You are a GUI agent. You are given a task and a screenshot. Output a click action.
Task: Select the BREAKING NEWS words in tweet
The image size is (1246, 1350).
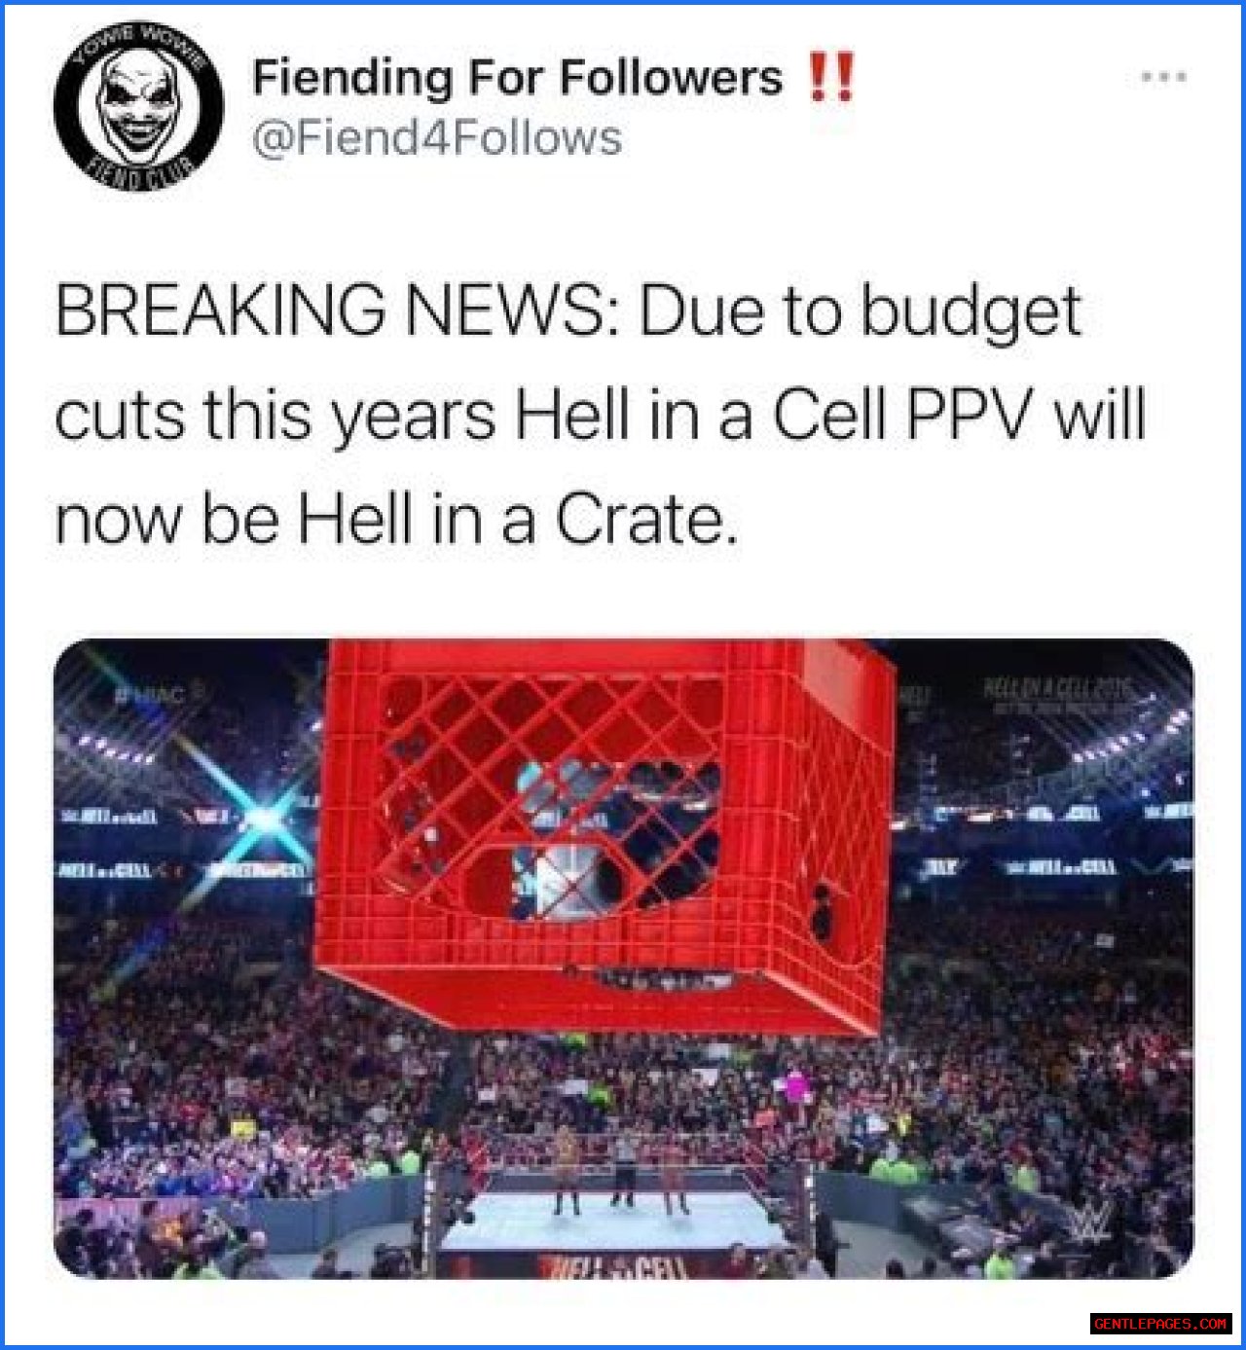coord(337,311)
